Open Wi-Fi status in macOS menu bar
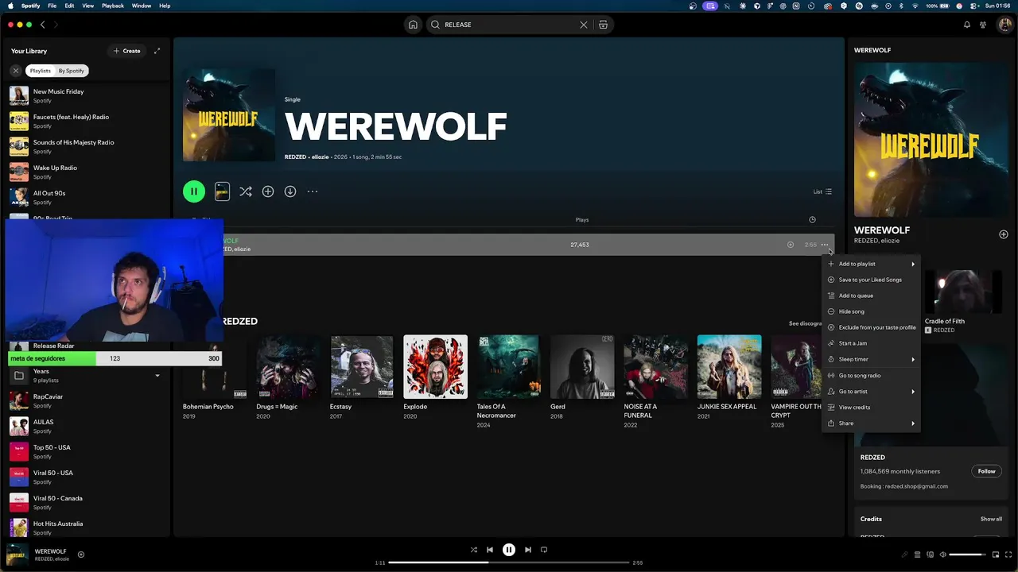The width and height of the screenshot is (1018, 572). click(914, 6)
